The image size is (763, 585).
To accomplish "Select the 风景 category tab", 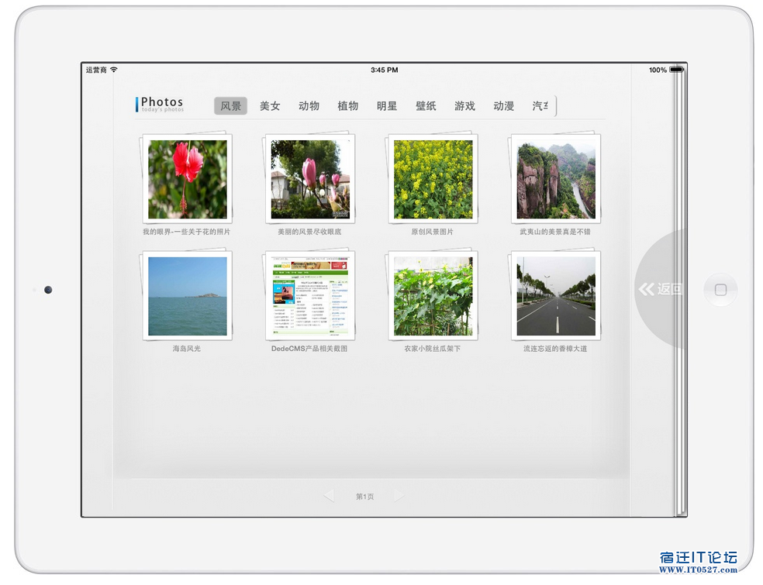I will click(230, 106).
